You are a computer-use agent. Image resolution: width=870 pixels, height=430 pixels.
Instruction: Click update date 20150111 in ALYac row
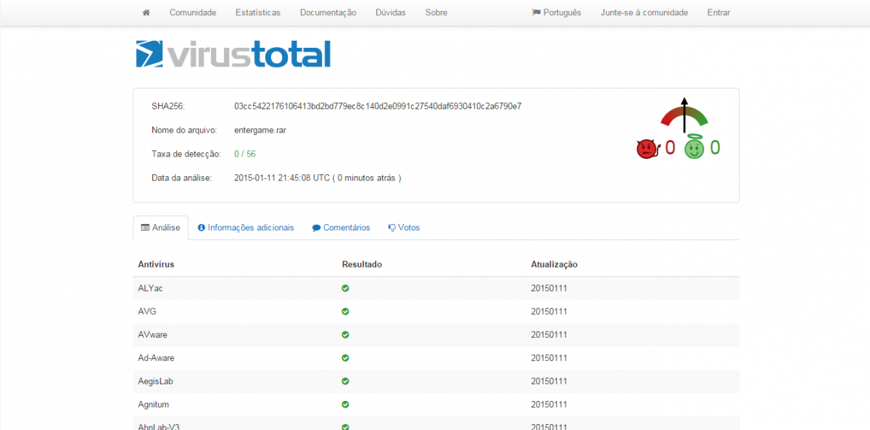549,288
